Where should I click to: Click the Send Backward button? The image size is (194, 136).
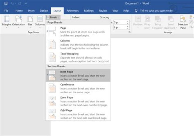click(x=171, y=22)
